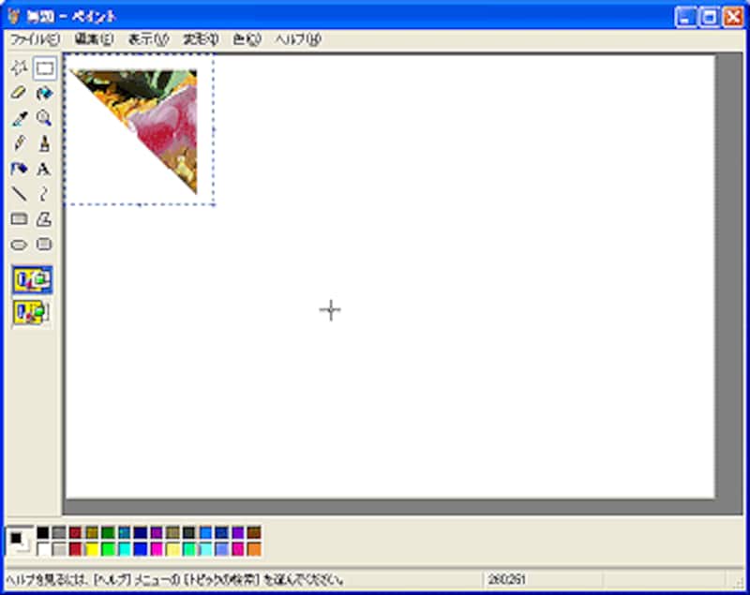Open the 変形(I) Image menu
Image resolution: width=750 pixels, height=595 pixels.
click(x=201, y=39)
